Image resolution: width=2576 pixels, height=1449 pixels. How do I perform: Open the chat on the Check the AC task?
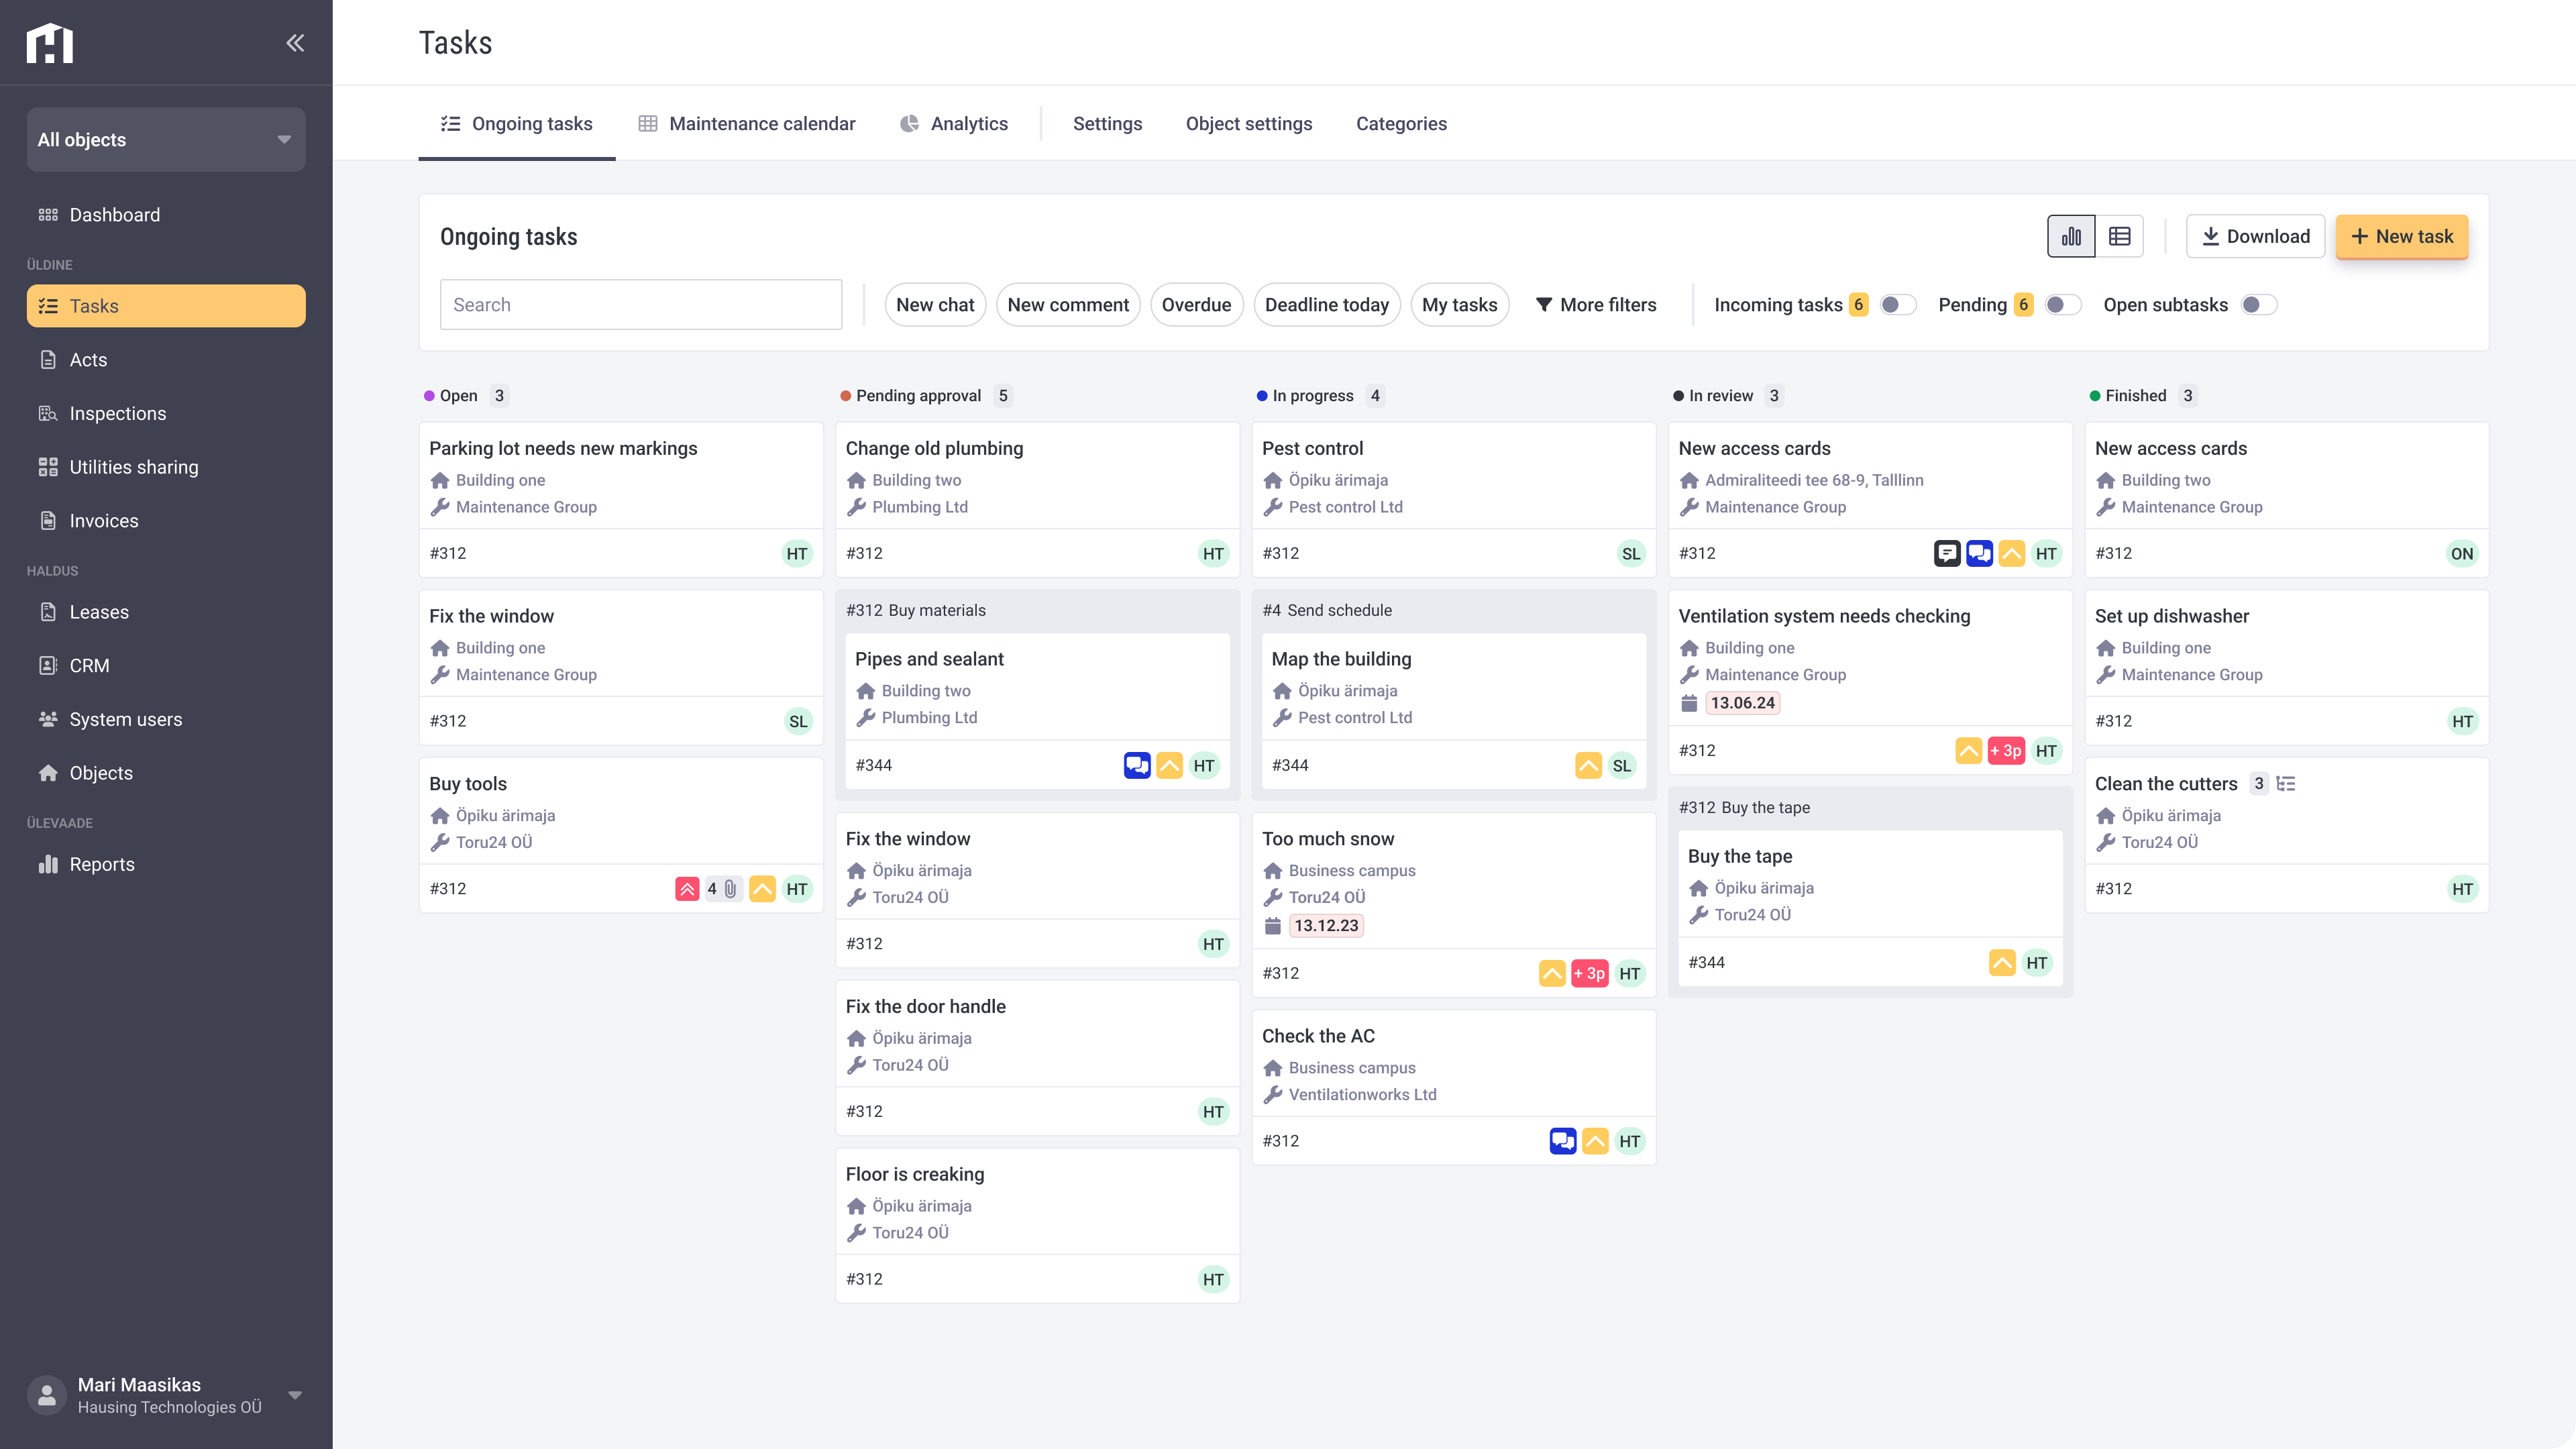(1563, 1140)
